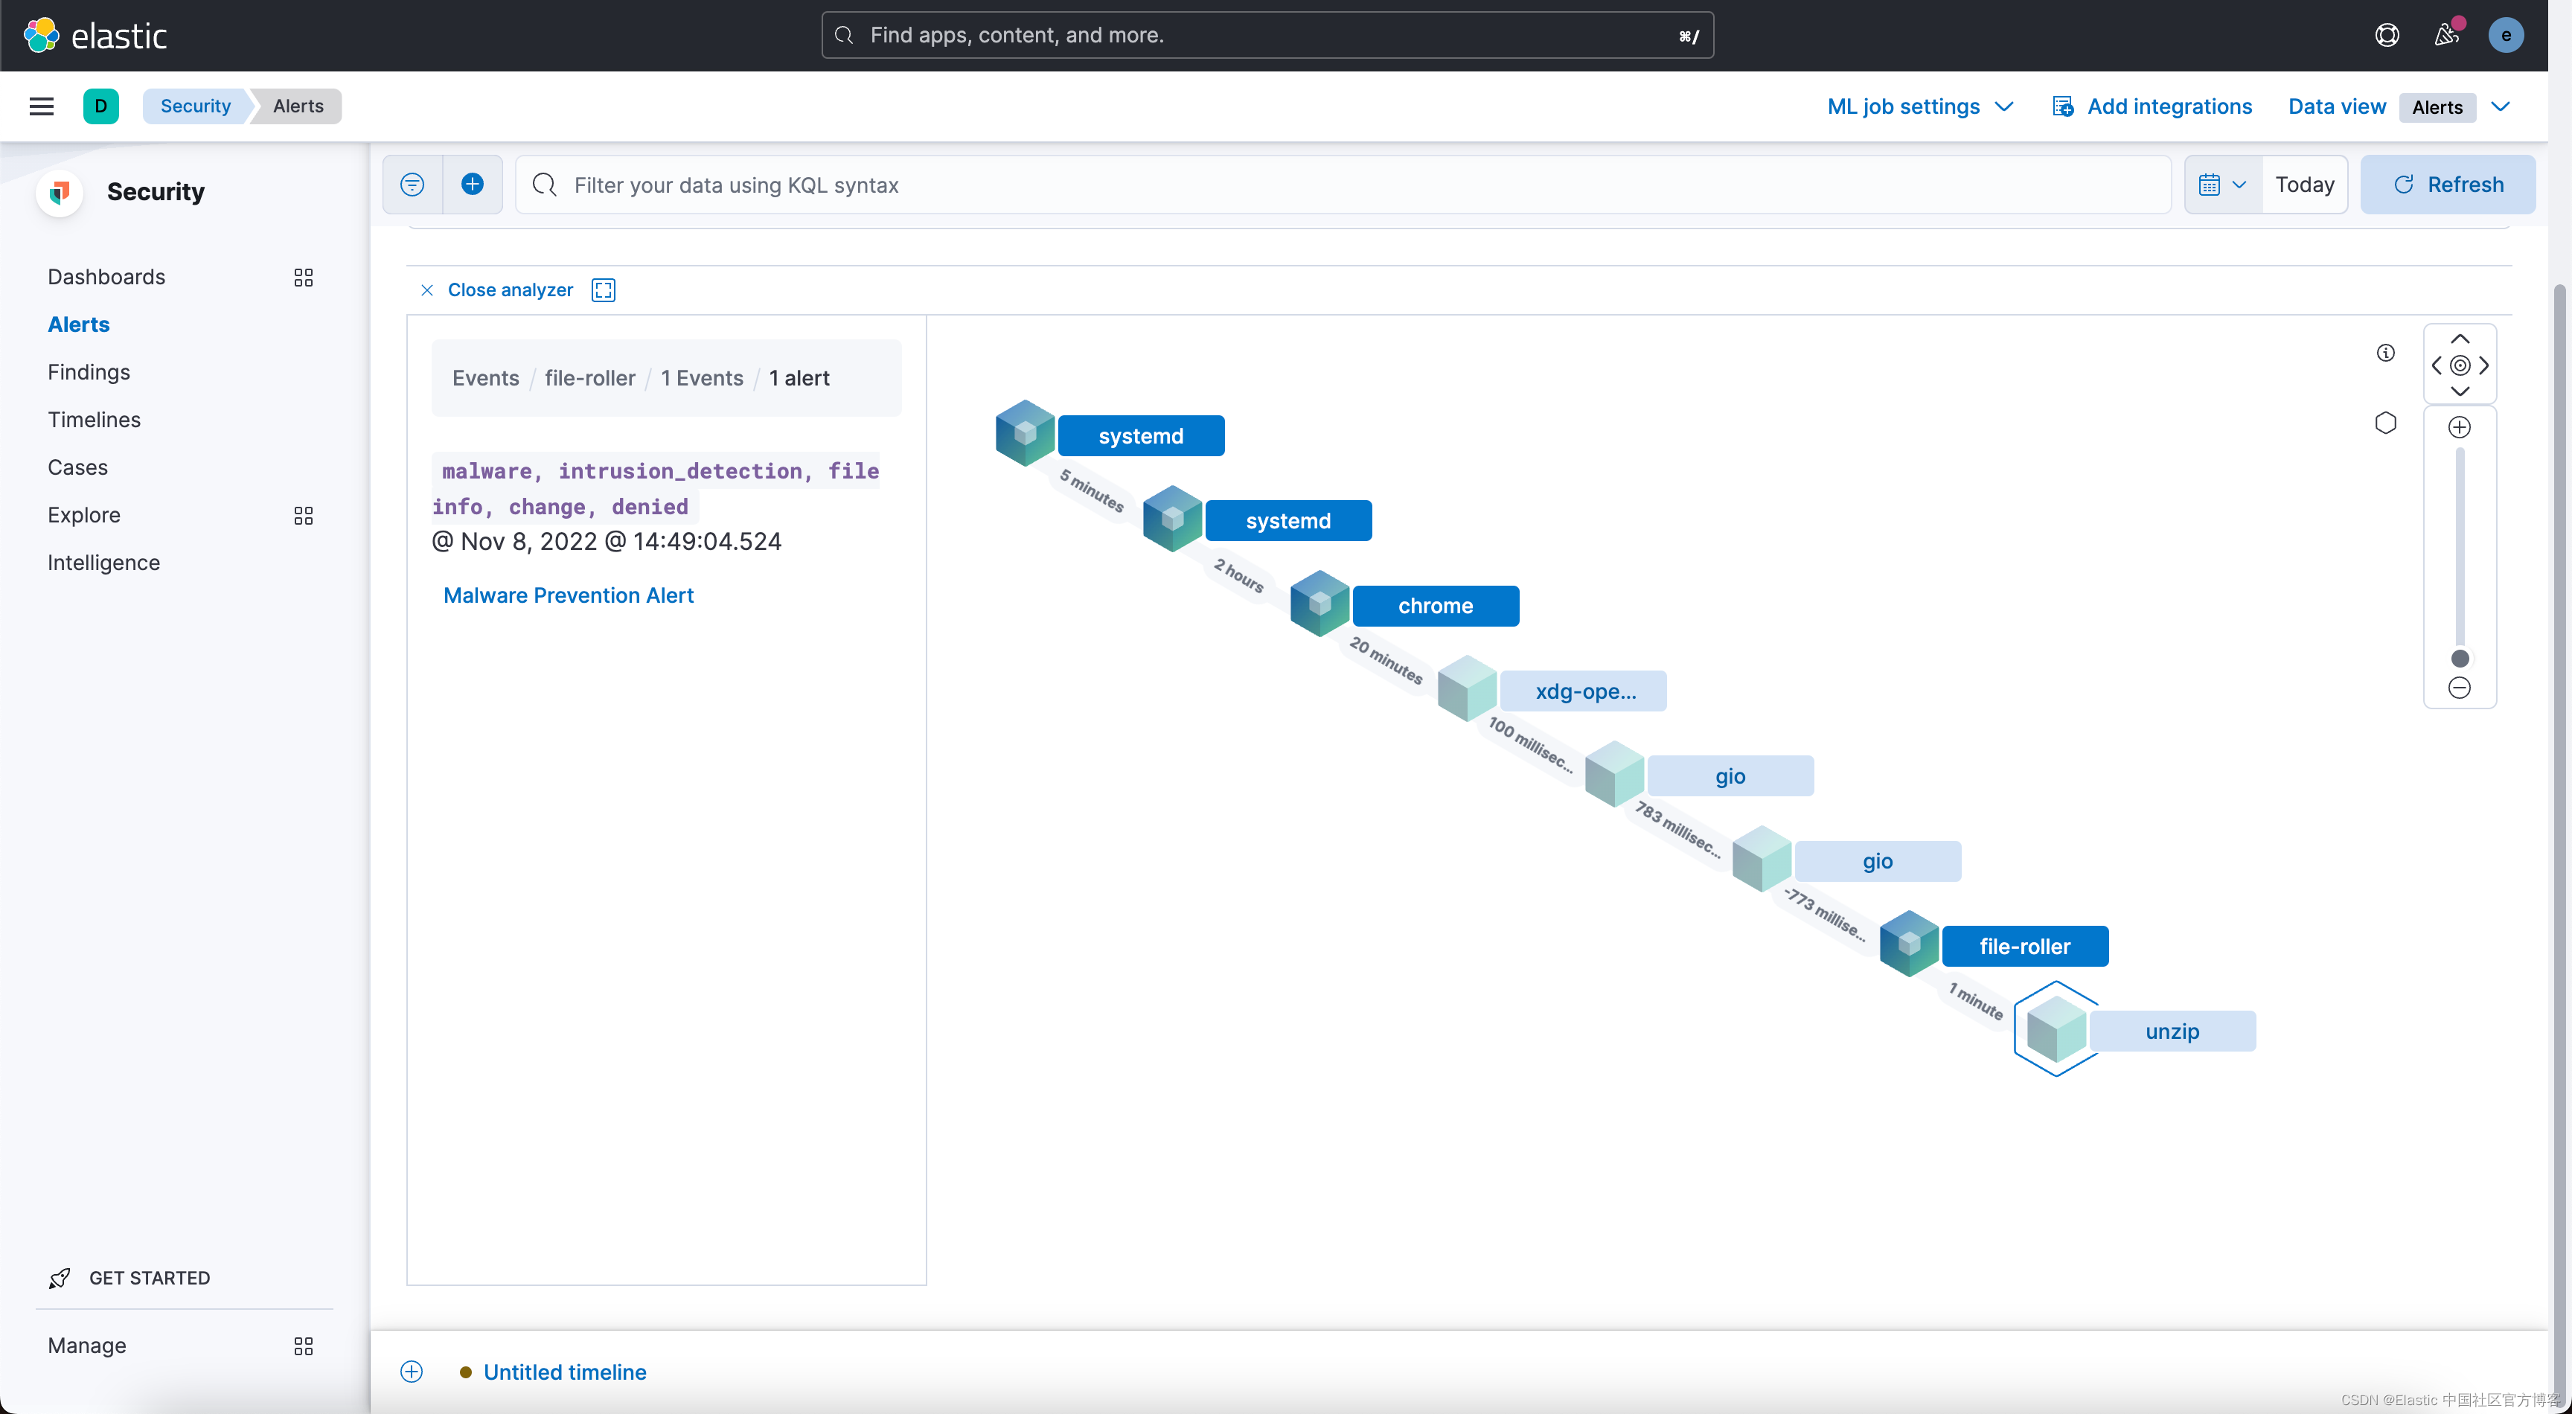Click the Security breadcrumb
This screenshot has height=1414, width=2572.
click(x=196, y=106)
